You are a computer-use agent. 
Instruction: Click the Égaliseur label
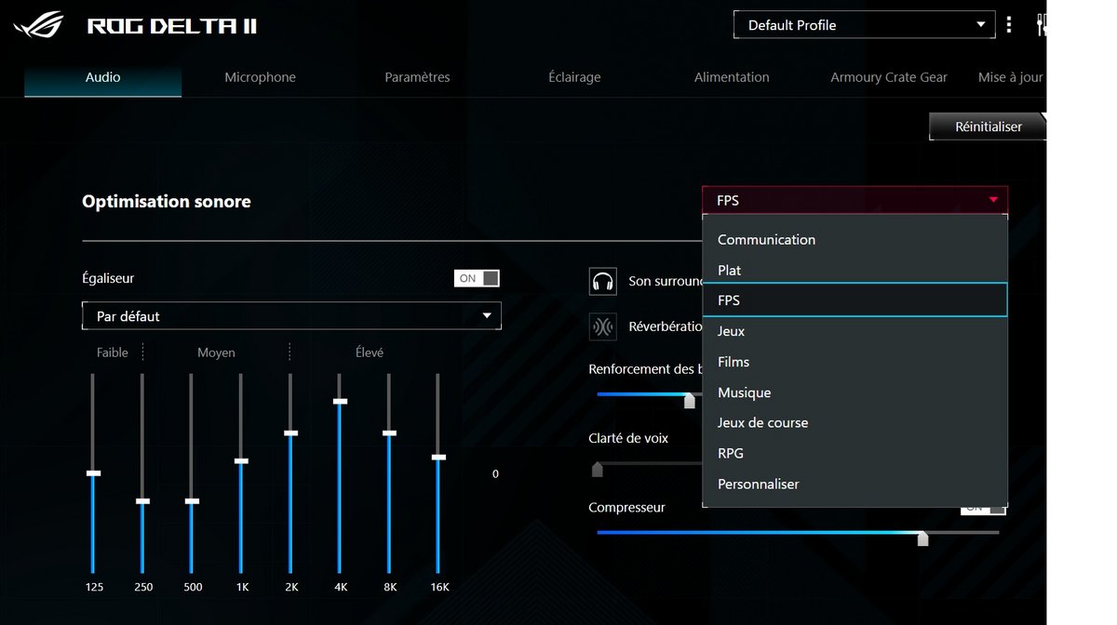click(x=108, y=278)
